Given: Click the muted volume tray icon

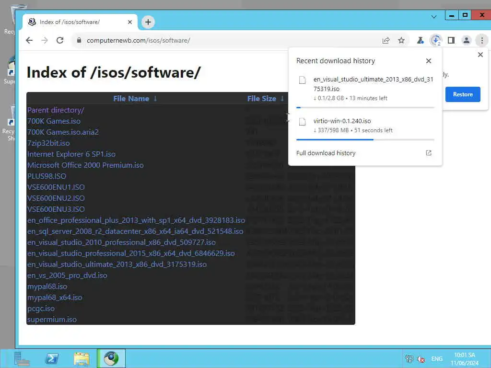Looking at the screenshot, I should point(421,359).
